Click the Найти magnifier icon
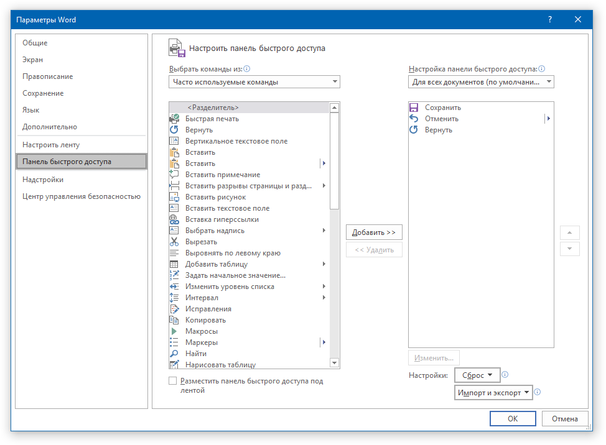The width and height of the screenshot is (606, 445). (174, 354)
